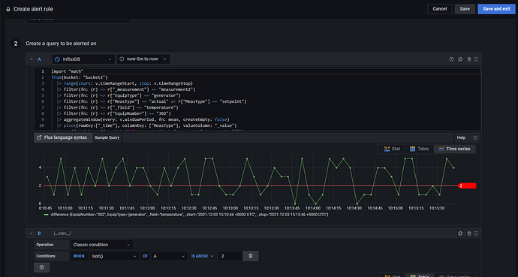
Task: Click the Table visualization grid icon
Action: pos(413,149)
